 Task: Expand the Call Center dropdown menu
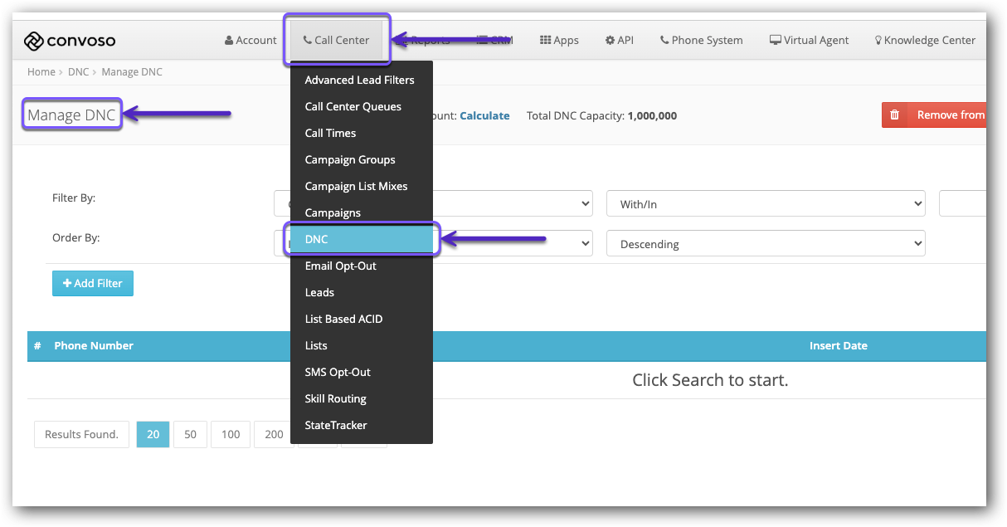click(336, 40)
